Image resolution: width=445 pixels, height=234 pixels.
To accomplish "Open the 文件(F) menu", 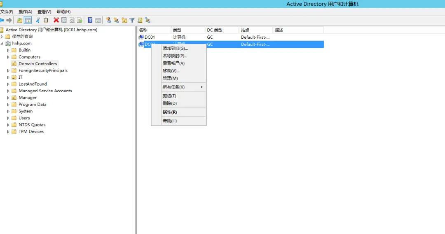I will click(x=7, y=12).
